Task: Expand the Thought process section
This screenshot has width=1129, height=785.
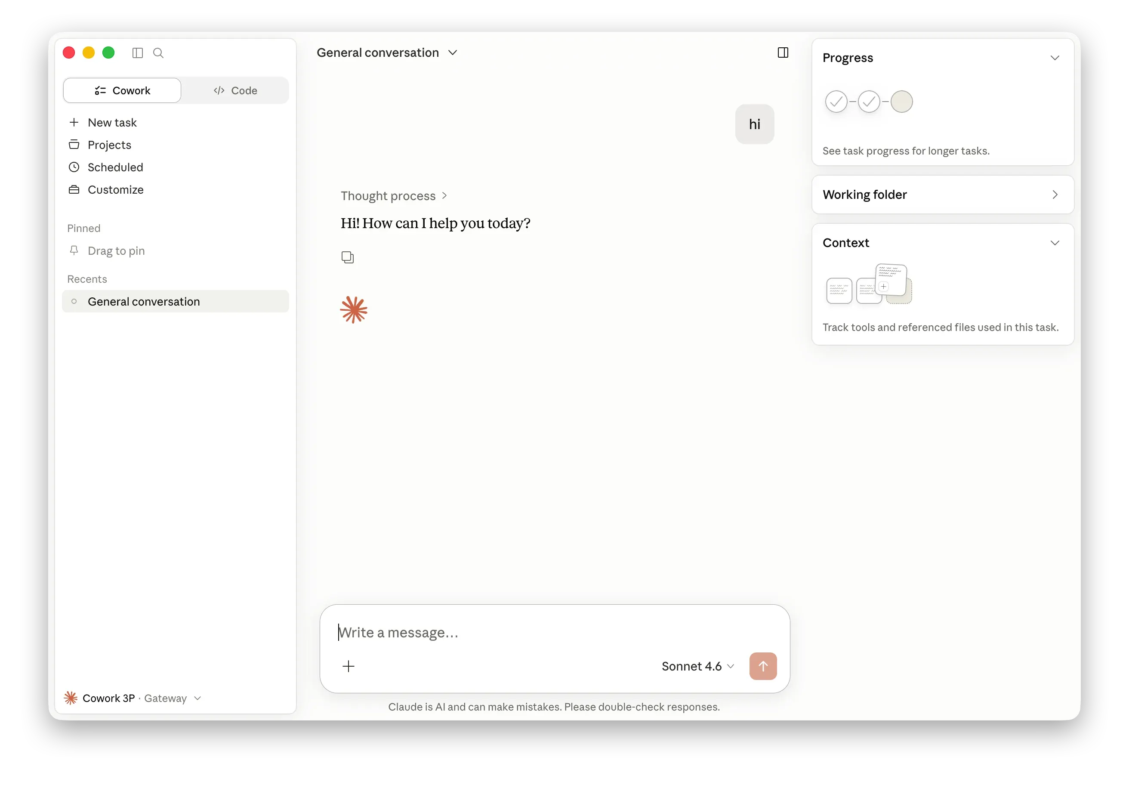Action: [x=394, y=196]
